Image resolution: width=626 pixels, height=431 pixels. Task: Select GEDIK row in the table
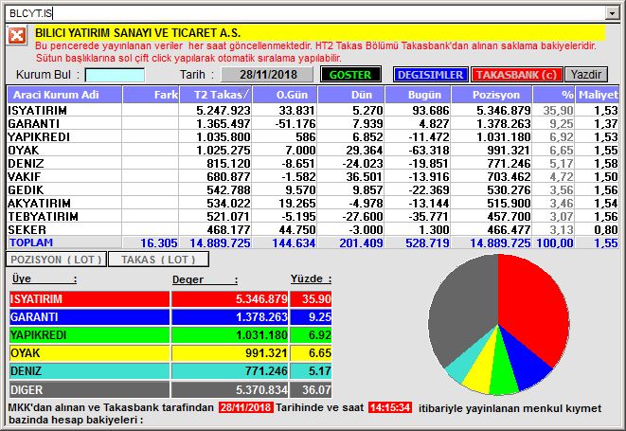coord(313,189)
